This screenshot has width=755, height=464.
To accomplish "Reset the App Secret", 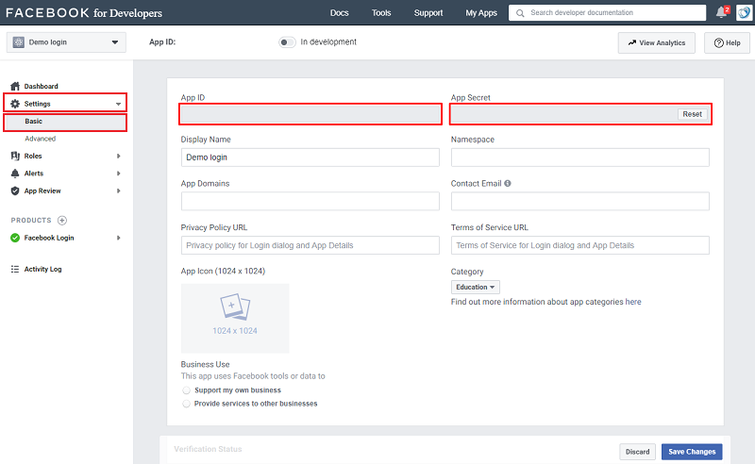I will pos(692,114).
